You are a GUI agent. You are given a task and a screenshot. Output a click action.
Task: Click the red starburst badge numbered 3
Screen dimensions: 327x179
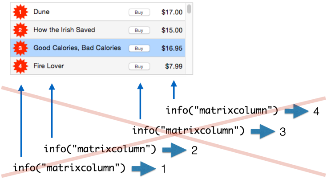click(20, 48)
